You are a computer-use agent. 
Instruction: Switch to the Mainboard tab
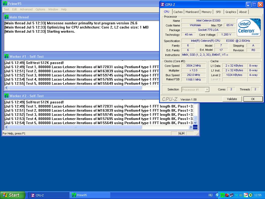pyautogui.click(x=192, y=12)
